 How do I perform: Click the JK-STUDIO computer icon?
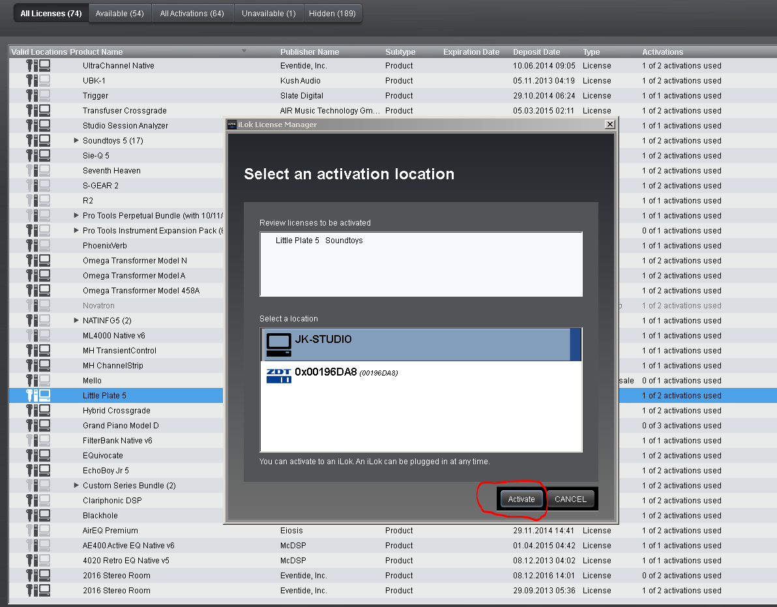click(278, 345)
